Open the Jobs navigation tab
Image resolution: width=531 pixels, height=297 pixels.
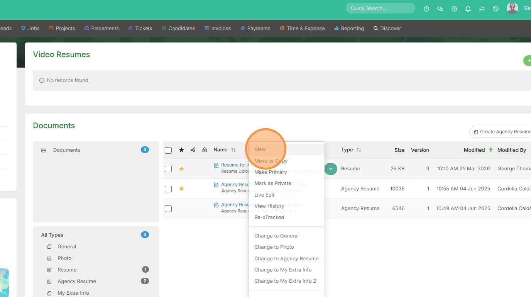pyautogui.click(x=30, y=28)
